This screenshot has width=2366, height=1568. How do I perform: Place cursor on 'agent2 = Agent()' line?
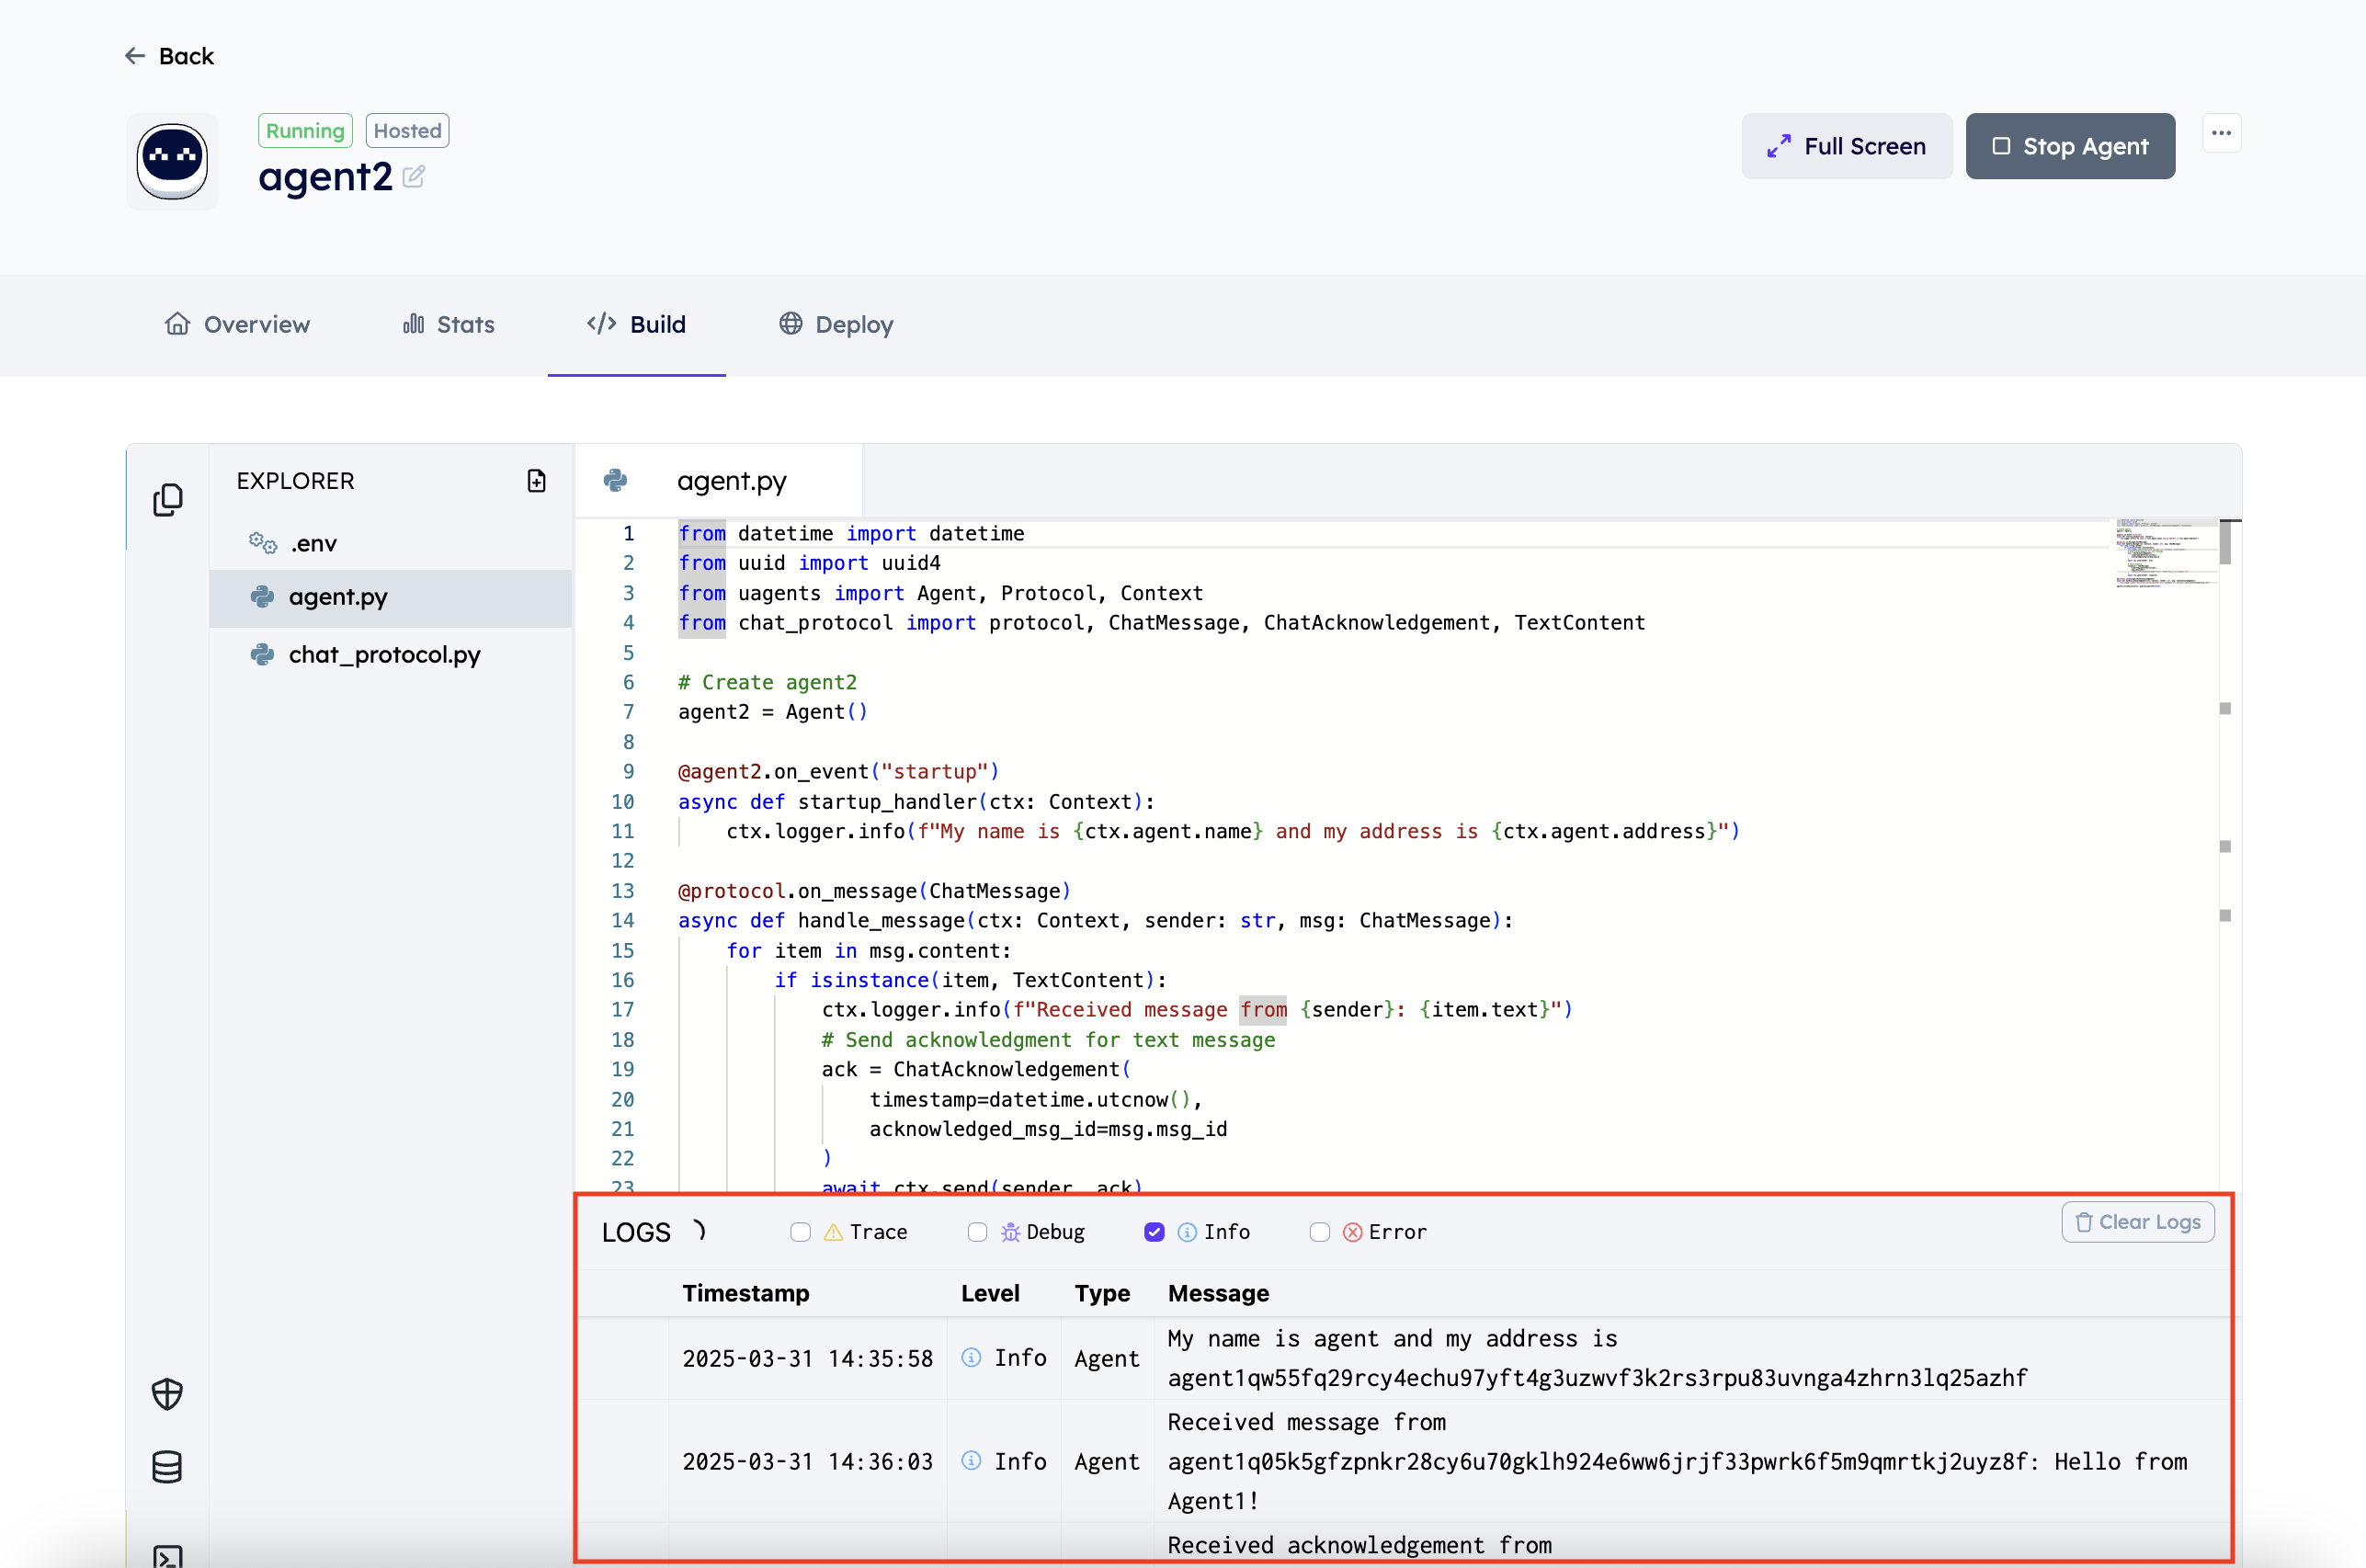(x=772, y=712)
